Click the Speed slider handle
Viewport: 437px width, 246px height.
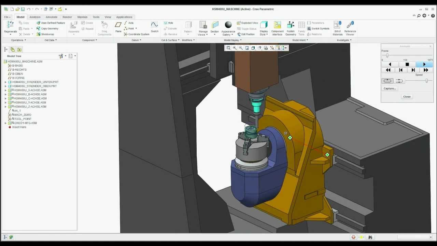[x=426, y=81]
